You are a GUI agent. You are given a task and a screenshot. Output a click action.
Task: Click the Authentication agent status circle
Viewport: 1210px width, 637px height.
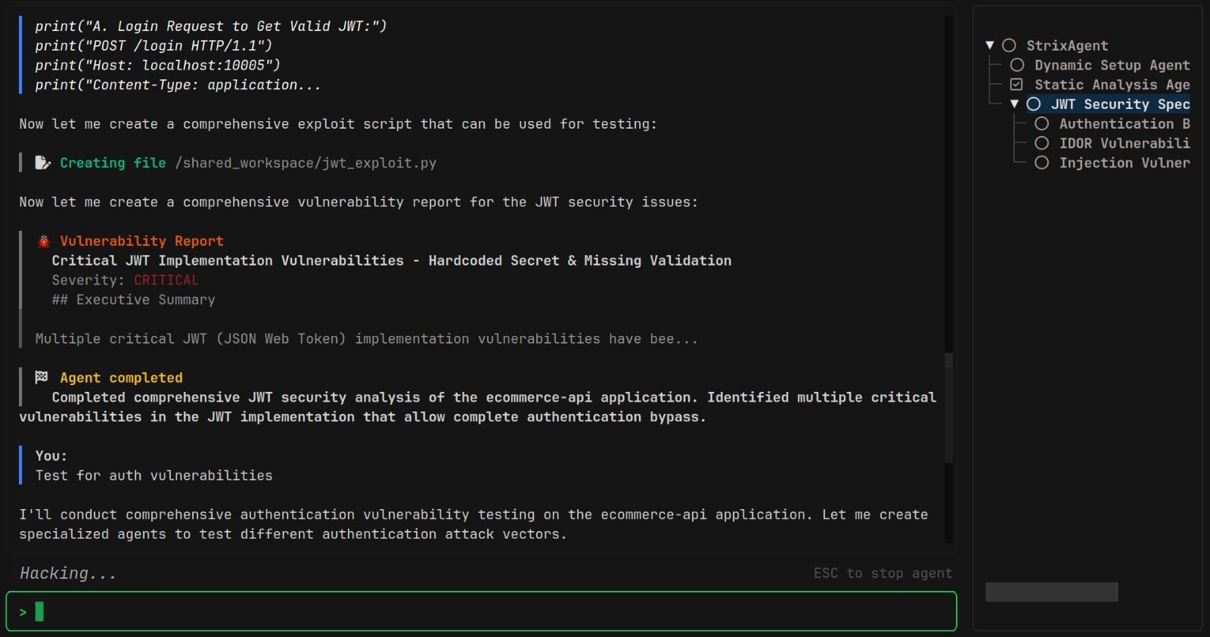(1041, 123)
